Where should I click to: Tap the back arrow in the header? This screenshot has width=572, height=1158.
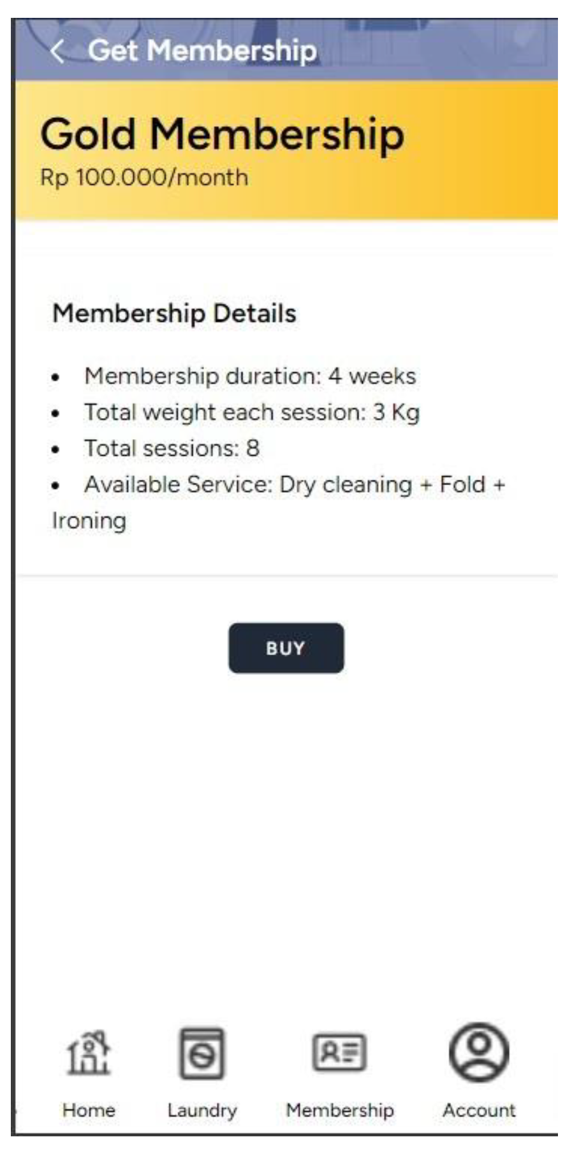pos(57,51)
